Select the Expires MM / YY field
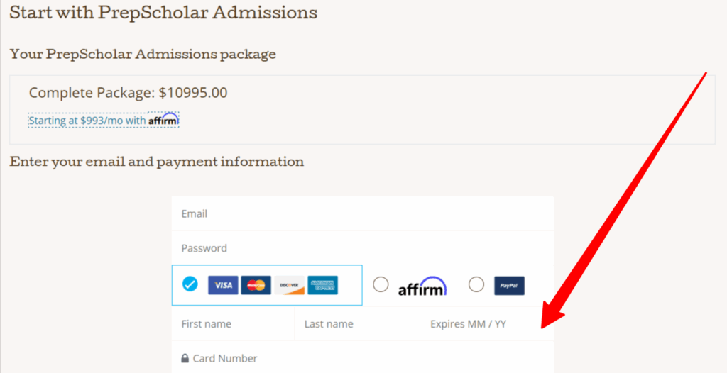The width and height of the screenshot is (727, 373). pos(487,324)
